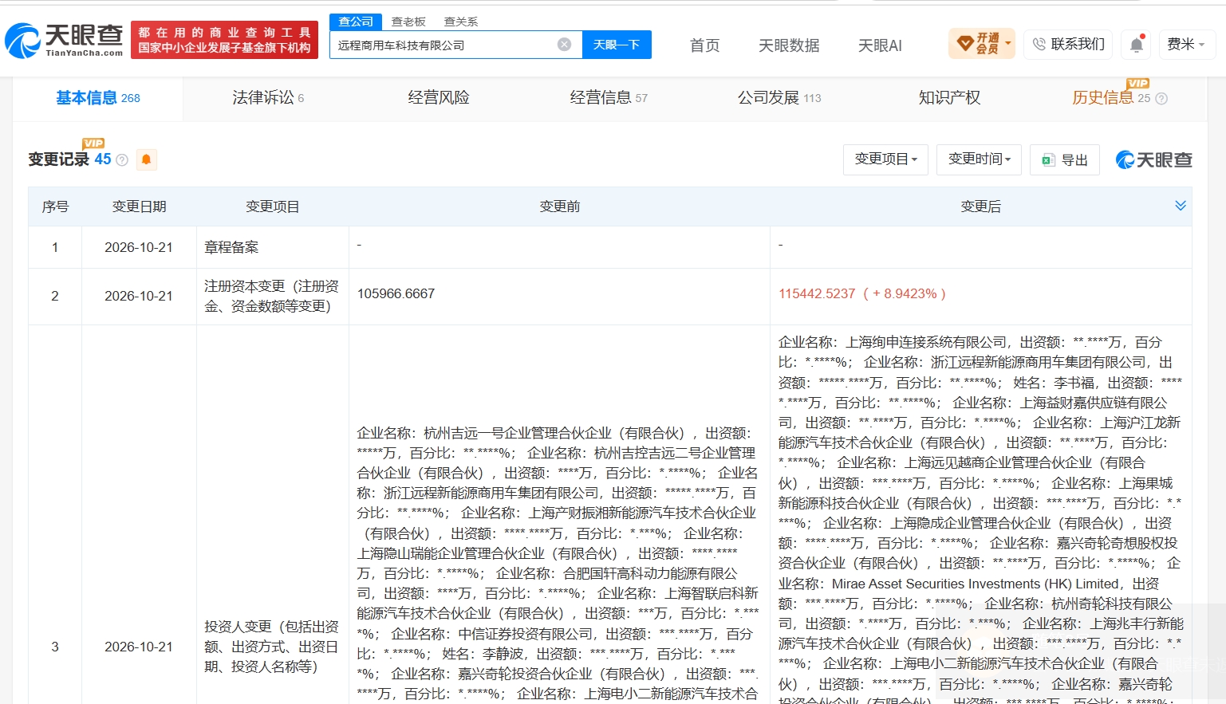Image resolution: width=1226 pixels, height=704 pixels.
Task: Open the 知识产权 tab
Action: point(949,98)
